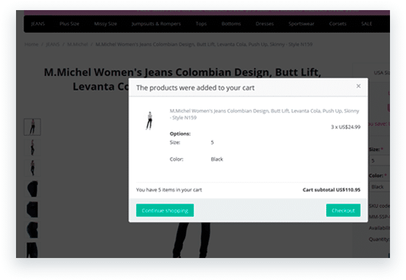The width and height of the screenshot is (406, 280).
Task: Select the fourth product thumbnail on left
Action: click(x=33, y=189)
